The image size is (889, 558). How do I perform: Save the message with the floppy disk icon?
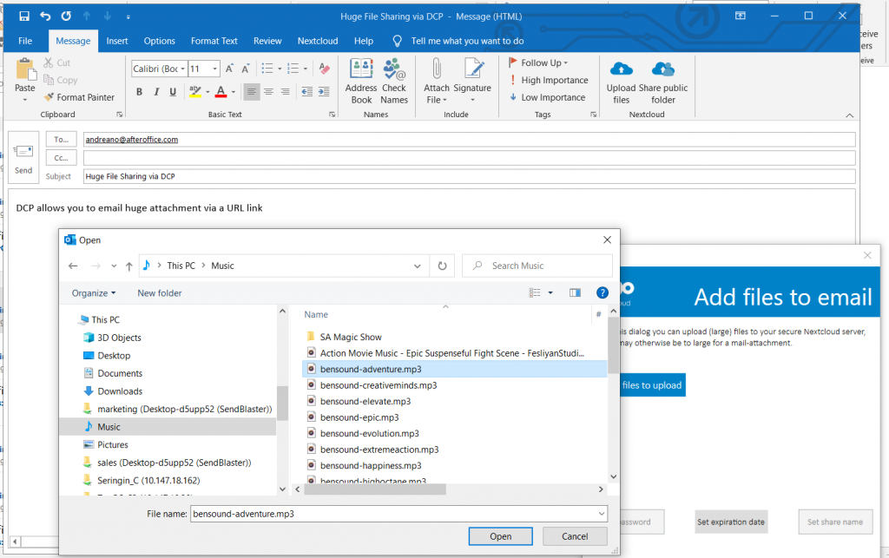point(23,16)
